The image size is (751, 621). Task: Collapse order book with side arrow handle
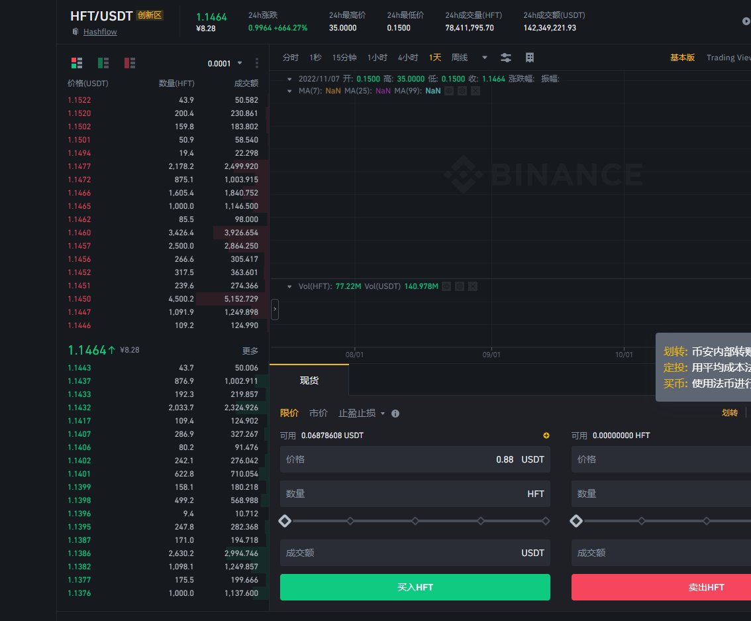pyautogui.click(x=275, y=310)
